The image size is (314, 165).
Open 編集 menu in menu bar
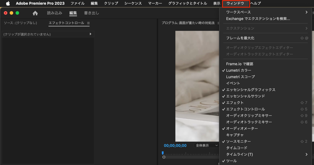click(x=94, y=3)
